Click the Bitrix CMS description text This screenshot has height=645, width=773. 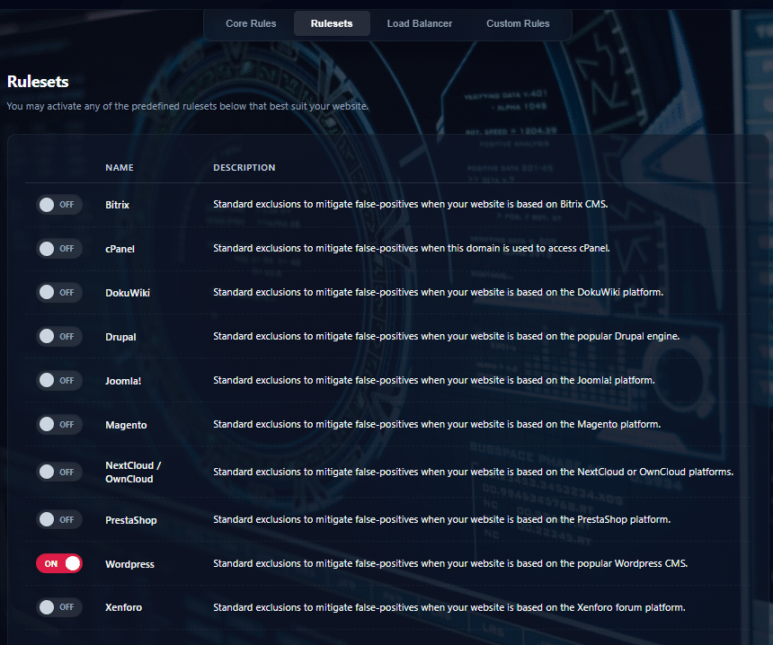(x=410, y=204)
